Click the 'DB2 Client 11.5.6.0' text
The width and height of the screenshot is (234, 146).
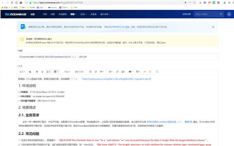tap(46, 101)
